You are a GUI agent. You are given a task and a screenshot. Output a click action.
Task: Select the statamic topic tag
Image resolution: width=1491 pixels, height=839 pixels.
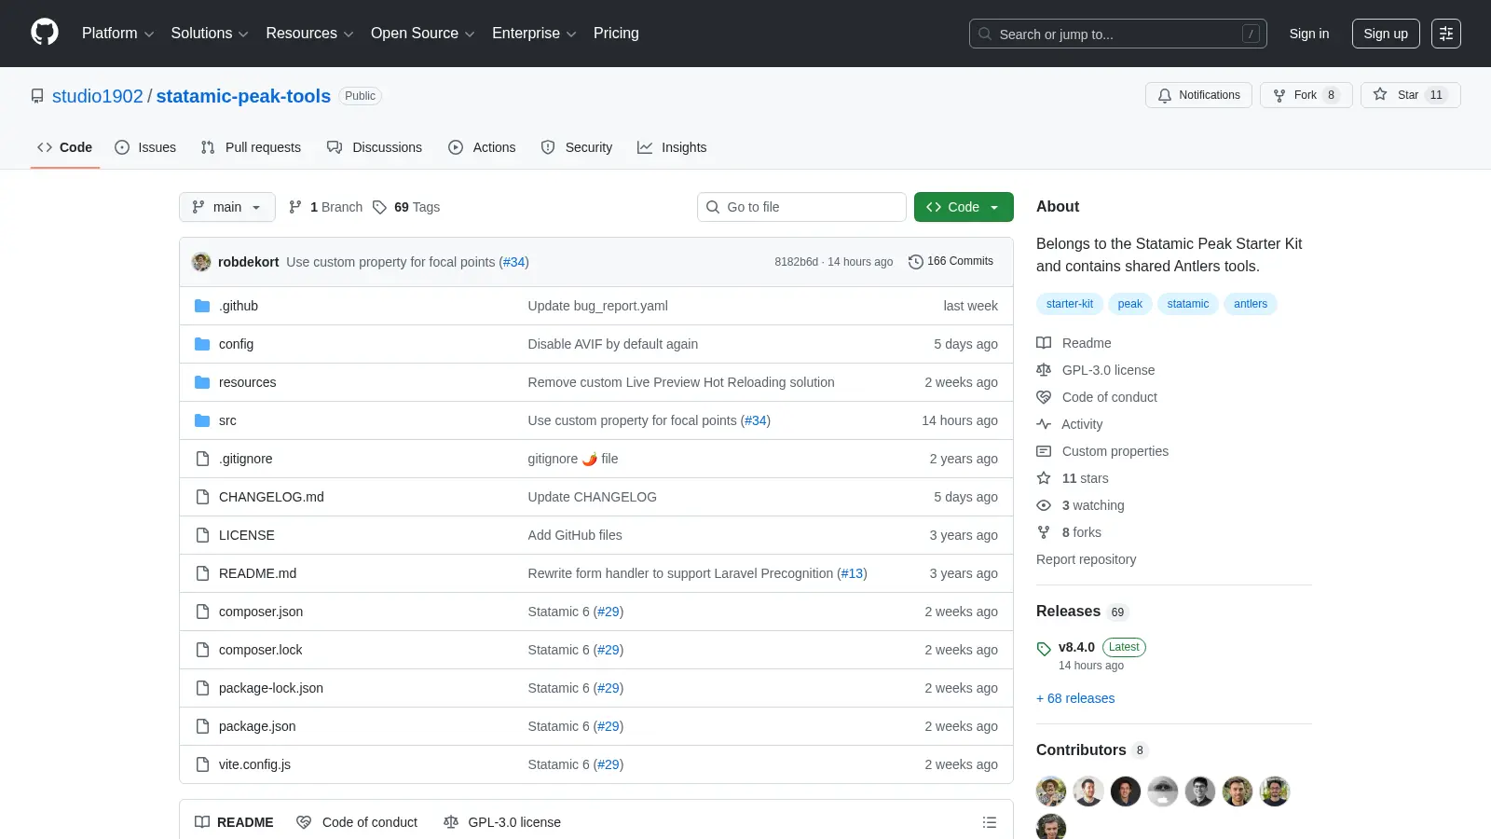(x=1188, y=304)
